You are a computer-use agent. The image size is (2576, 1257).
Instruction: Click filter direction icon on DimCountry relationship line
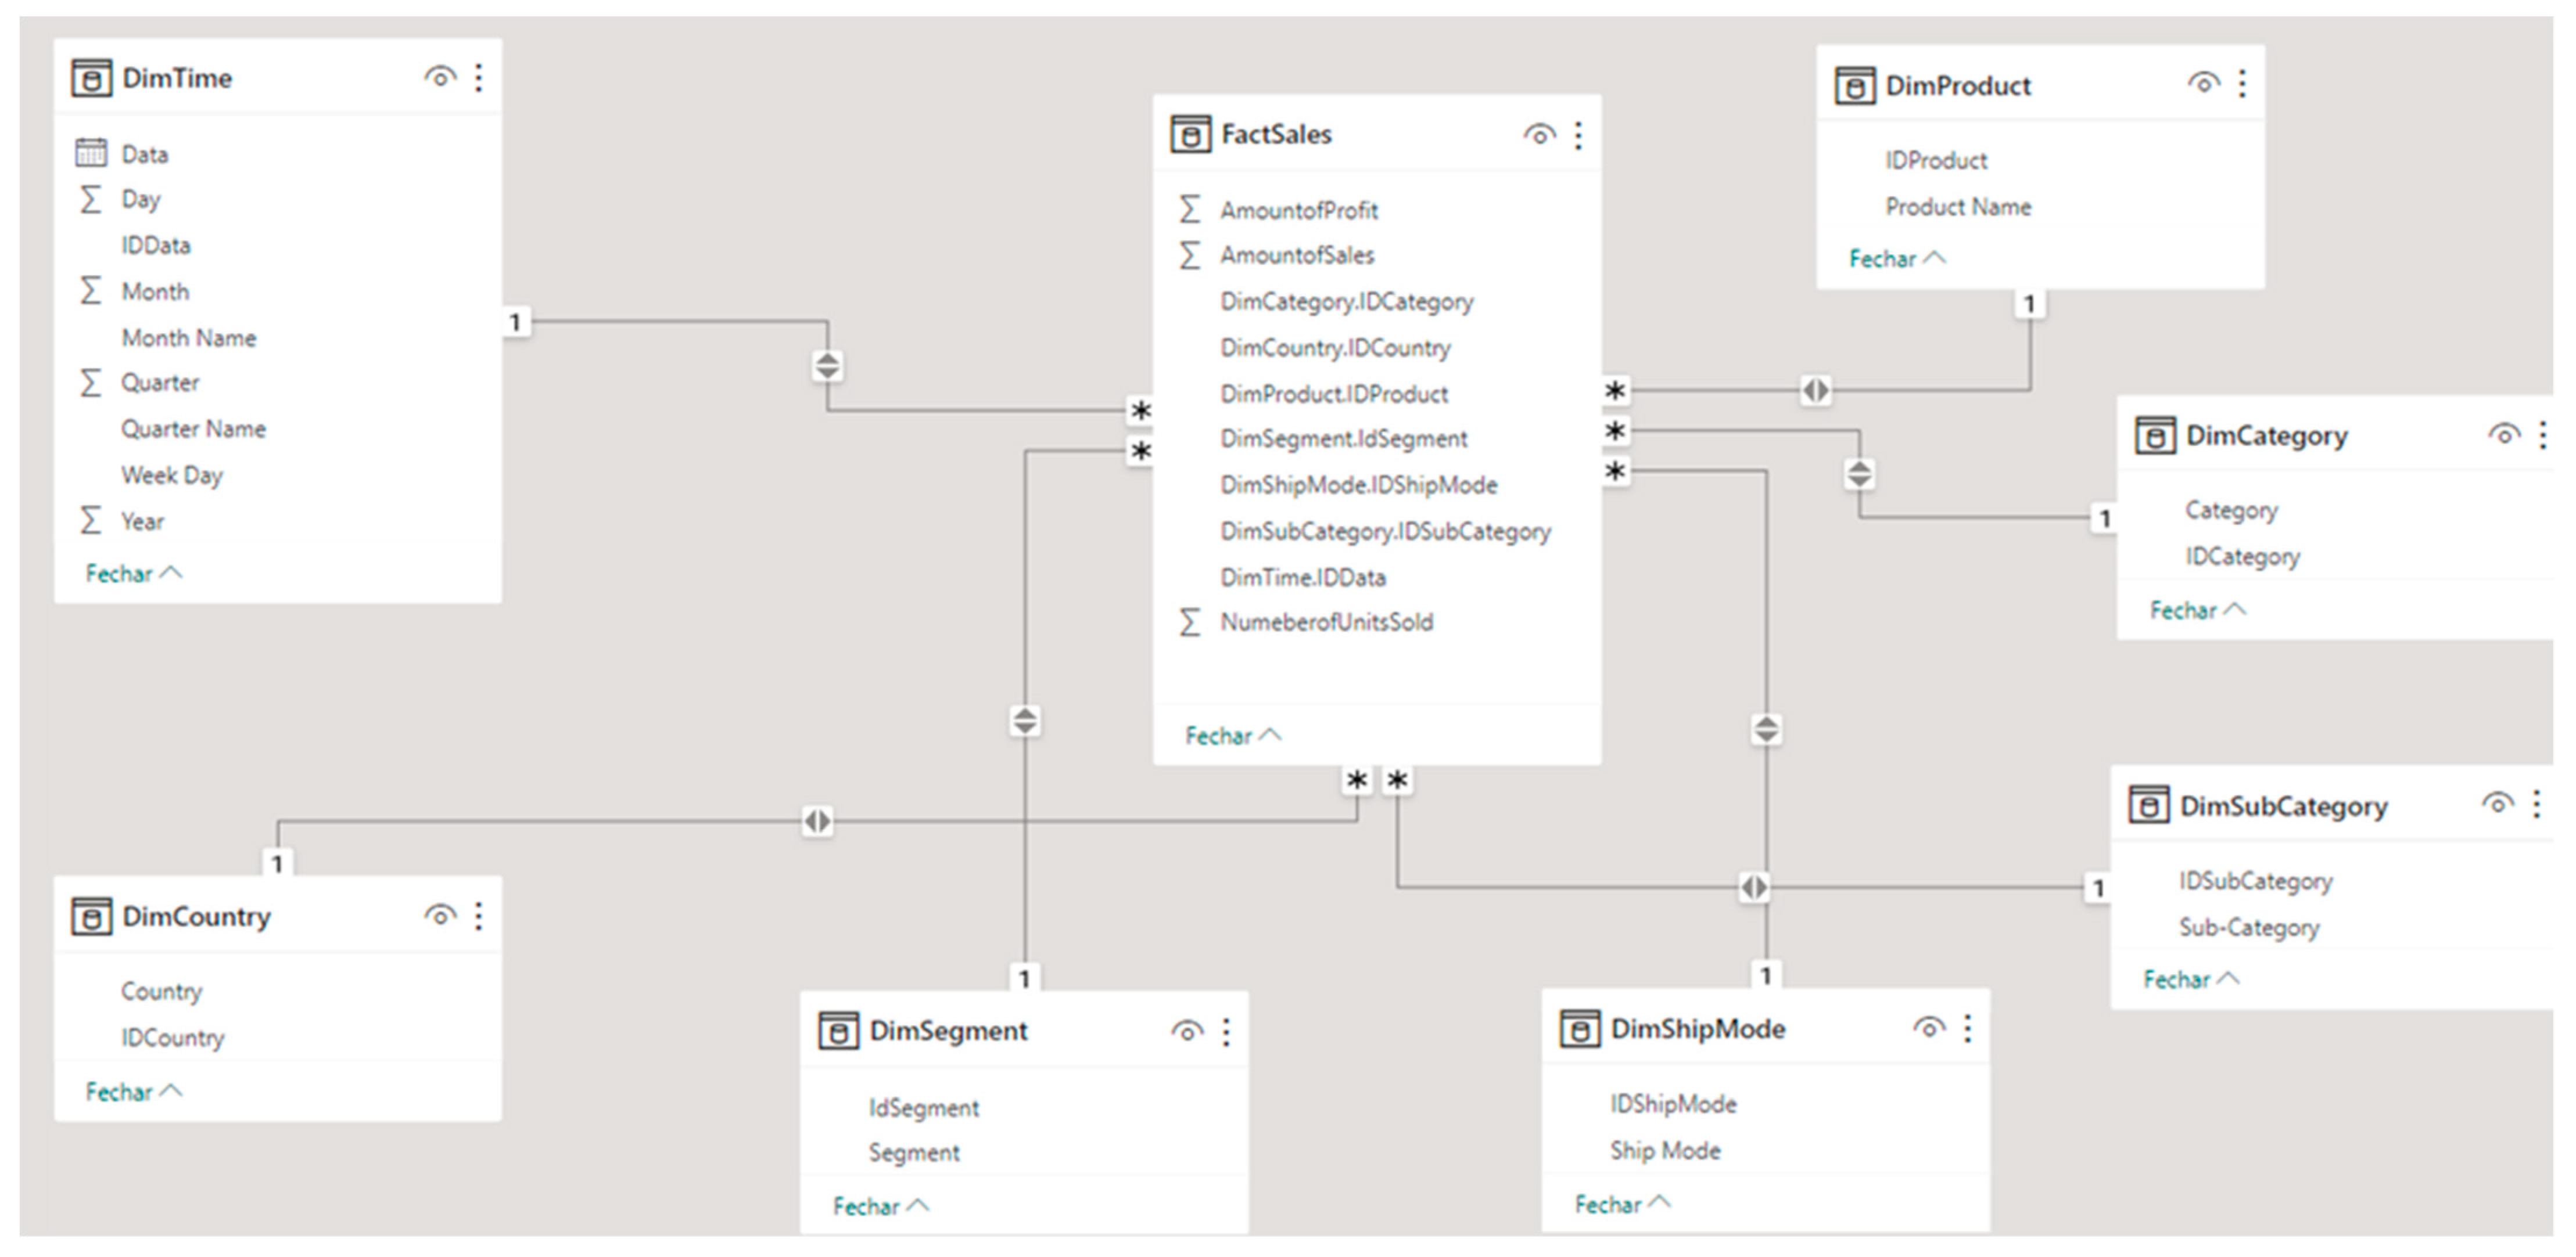click(x=817, y=822)
